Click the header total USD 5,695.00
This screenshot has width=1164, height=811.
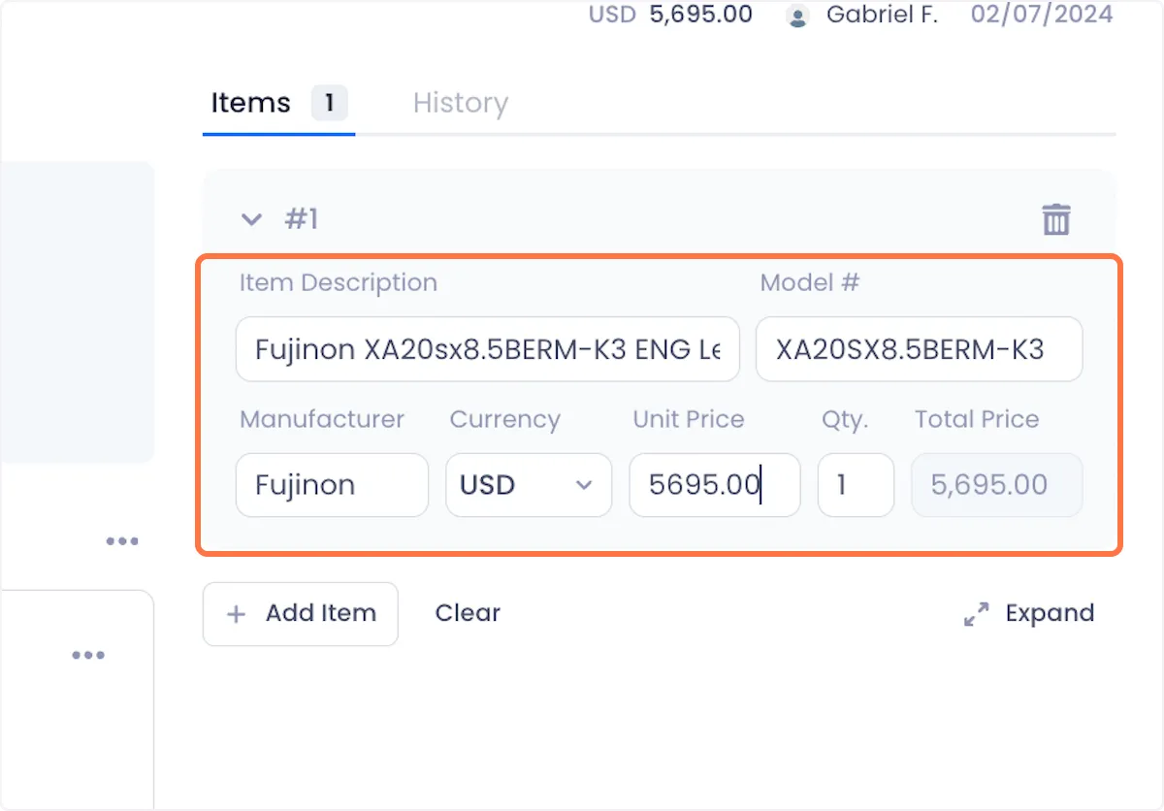coord(670,15)
